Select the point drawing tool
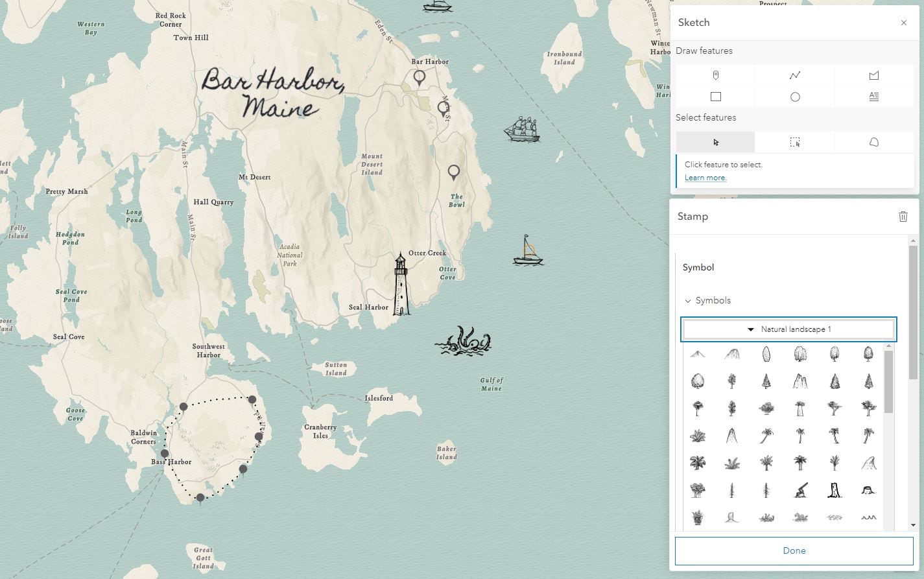This screenshot has height=579, width=924. coord(715,75)
